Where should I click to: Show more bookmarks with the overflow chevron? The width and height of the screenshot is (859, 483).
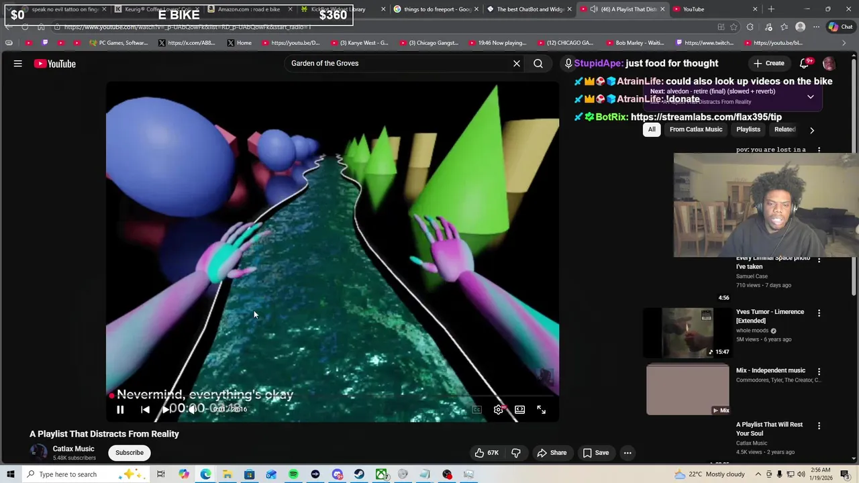click(x=844, y=43)
